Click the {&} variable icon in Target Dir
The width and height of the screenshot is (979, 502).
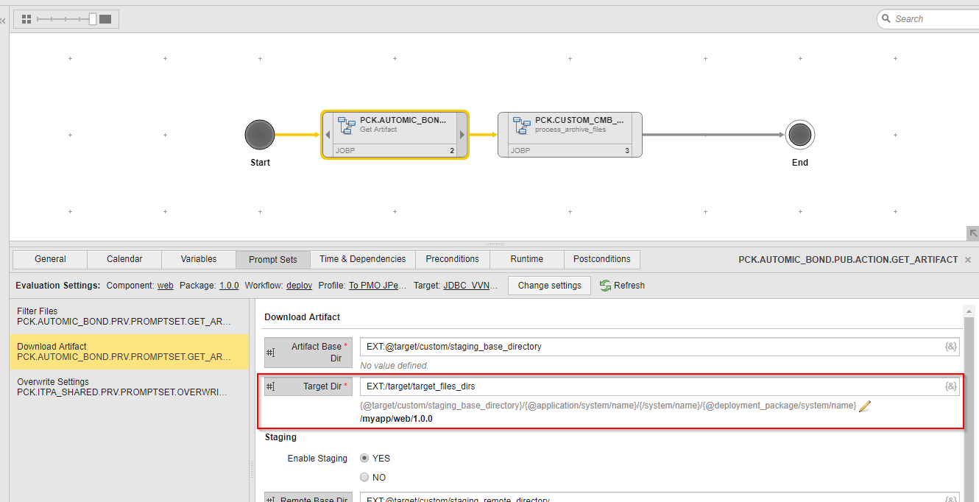coord(950,386)
